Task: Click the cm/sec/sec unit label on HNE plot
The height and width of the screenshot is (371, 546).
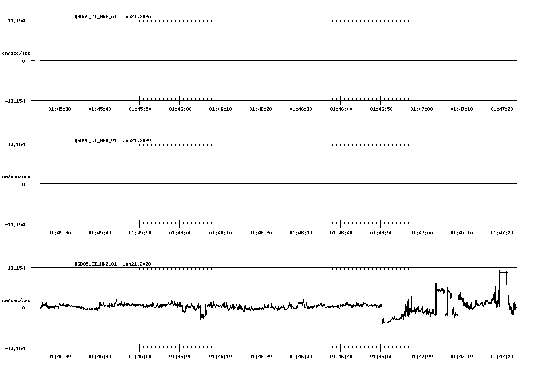Action: (x=16, y=53)
